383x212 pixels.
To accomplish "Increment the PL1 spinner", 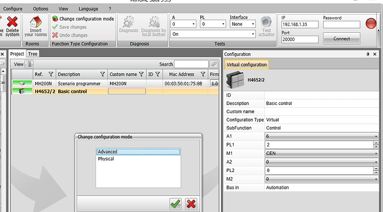I will click(x=376, y=143).
